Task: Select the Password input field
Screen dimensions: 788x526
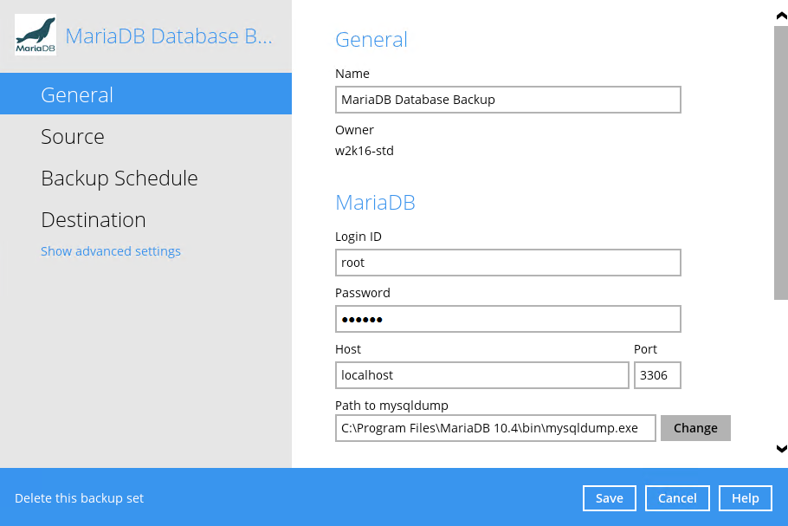Action: 508,319
